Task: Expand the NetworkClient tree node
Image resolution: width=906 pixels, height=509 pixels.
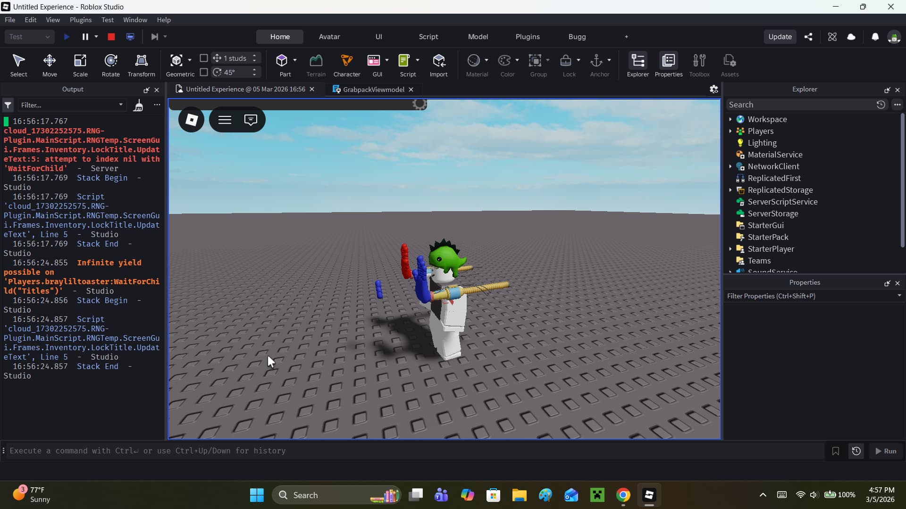Action: (x=730, y=166)
